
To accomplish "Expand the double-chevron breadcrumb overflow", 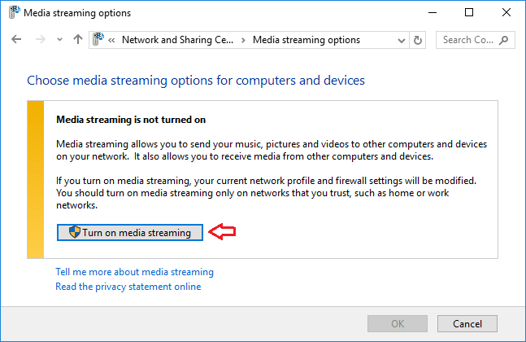I will click(x=111, y=40).
